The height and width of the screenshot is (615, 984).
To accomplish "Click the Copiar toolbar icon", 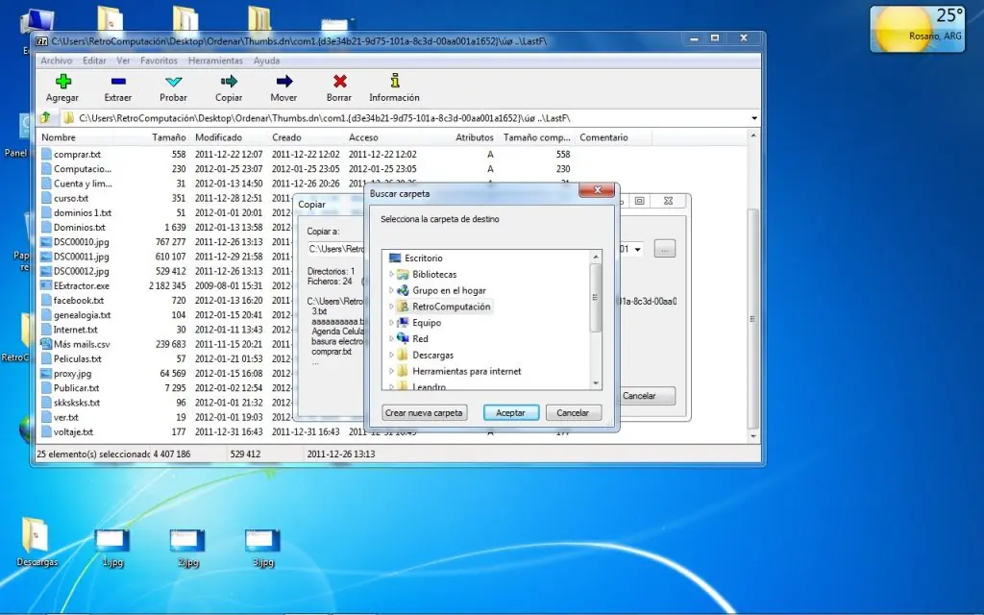I will 229,81.
